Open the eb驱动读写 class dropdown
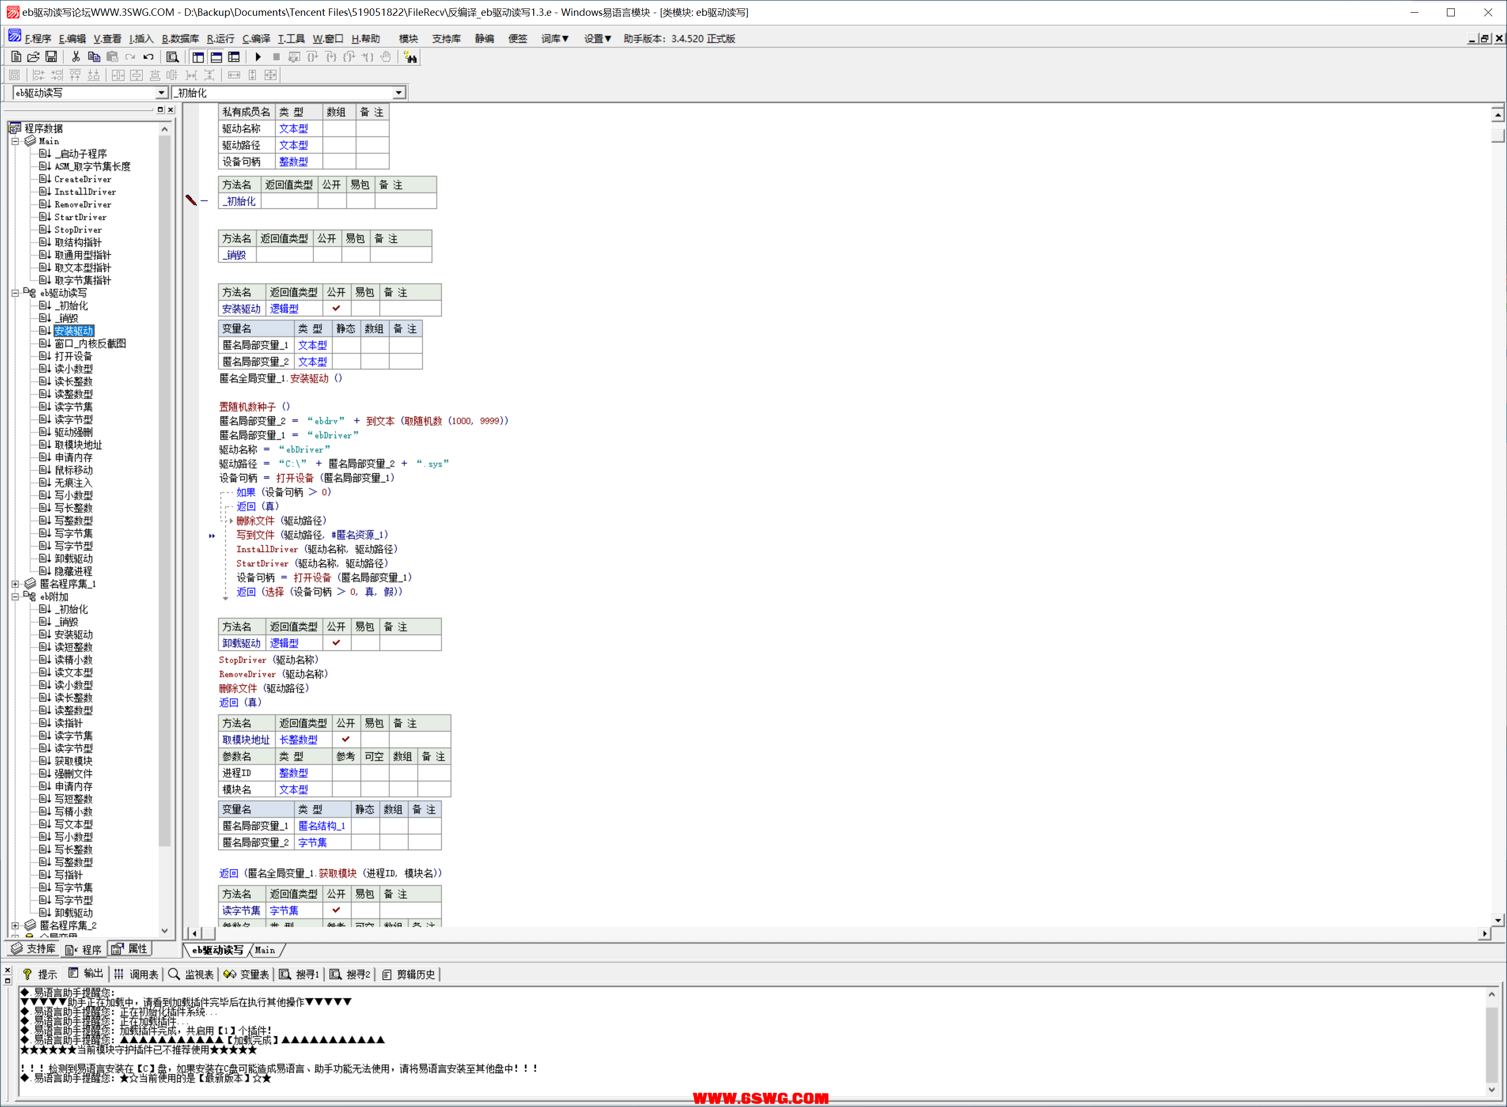 tap(161, 92)
